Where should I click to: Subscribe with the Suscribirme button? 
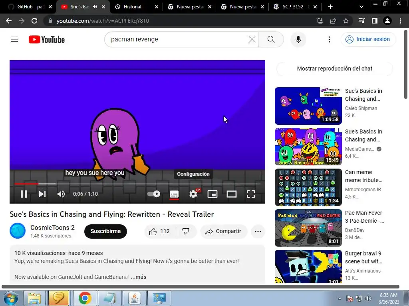[x=105, y=231]
